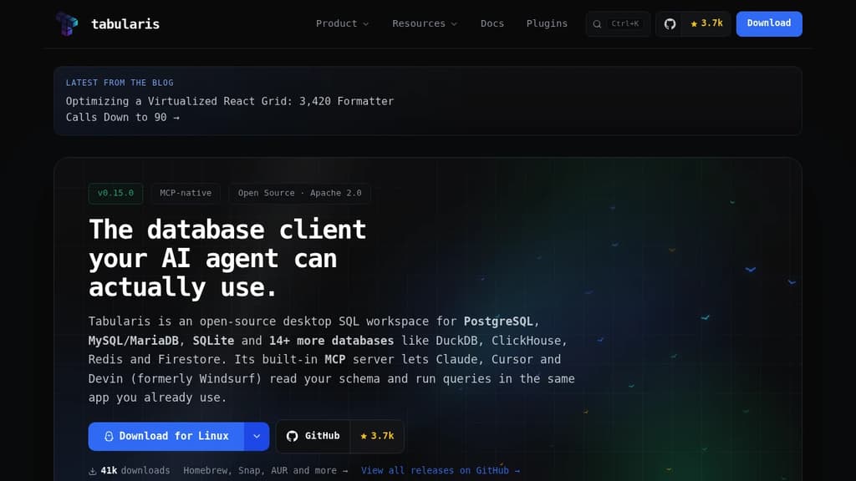
Task: Click the download icon beside 41k downloads
Action: pos(92,471)
